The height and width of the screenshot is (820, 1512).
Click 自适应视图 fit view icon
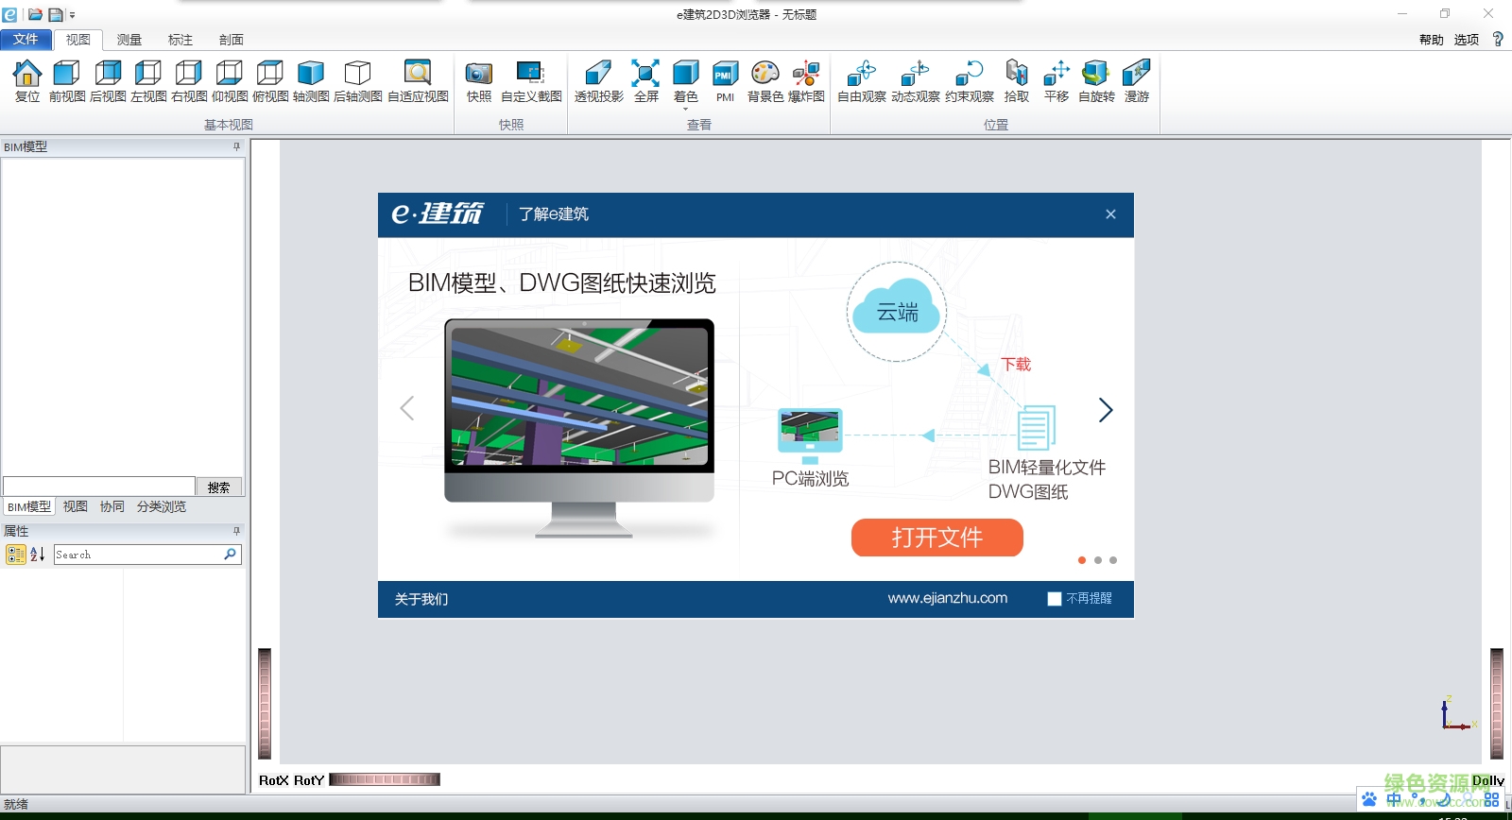tap(418, 81)
